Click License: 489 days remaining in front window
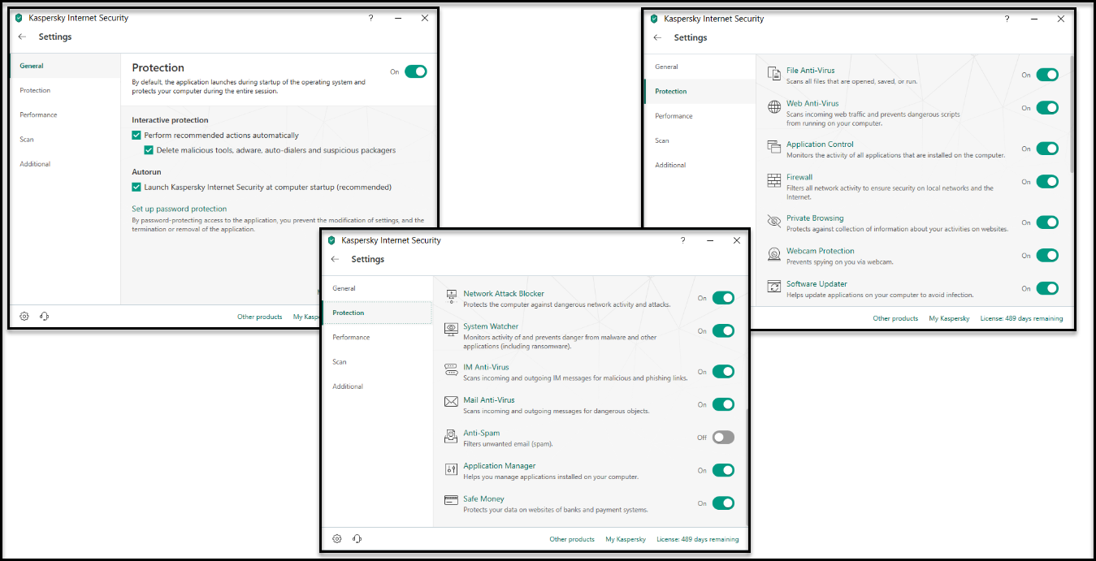The height and width of the screenshot is (561, 1096). point(698,539)
